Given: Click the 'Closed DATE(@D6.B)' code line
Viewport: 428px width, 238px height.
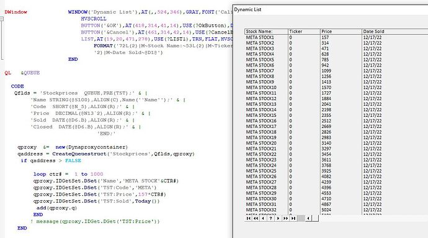Looking at the screenshot, I should pyautogui.click(x=86, y=127).
